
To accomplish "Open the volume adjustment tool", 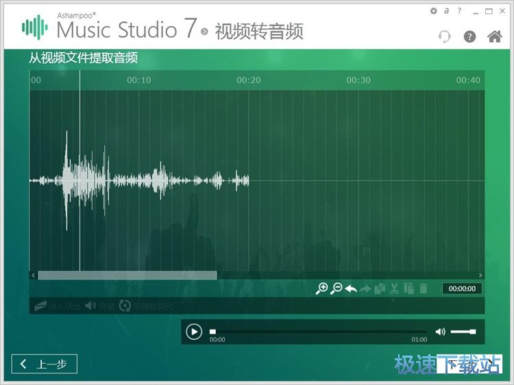I will [x=100, y=306].
